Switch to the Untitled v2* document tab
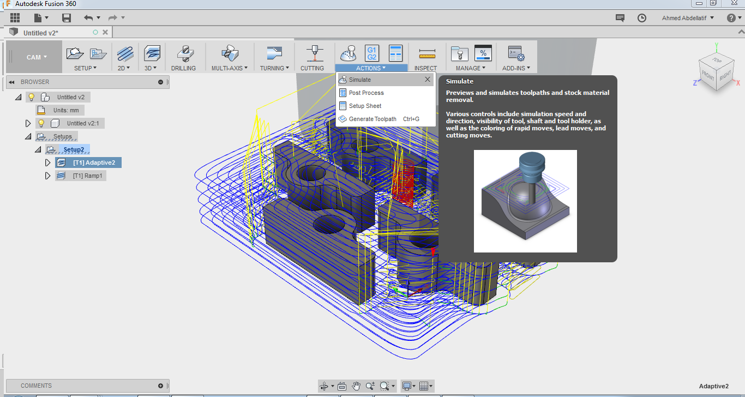The image size is (745, 397). click(41, 33)
